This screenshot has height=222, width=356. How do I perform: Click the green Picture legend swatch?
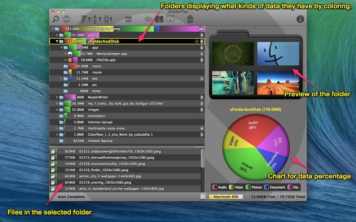[248, 187]
